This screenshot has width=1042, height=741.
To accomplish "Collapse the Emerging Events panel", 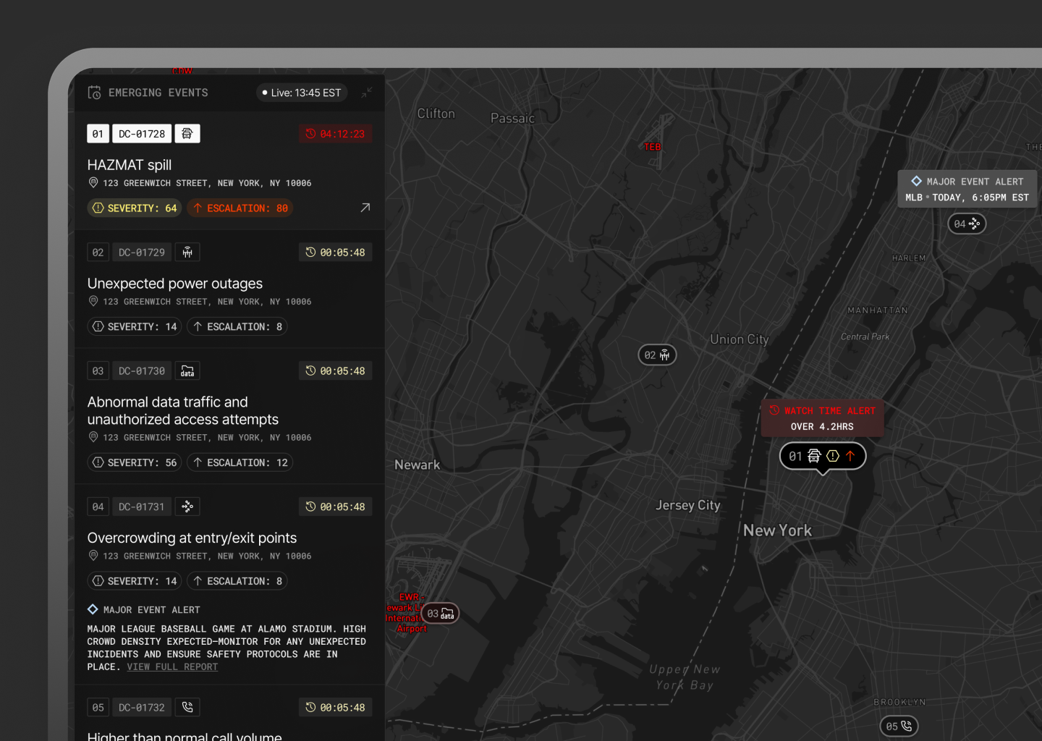I will [367, 93].
